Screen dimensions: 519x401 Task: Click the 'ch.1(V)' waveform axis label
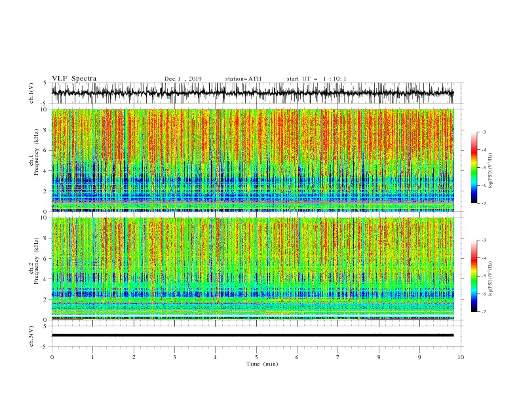coord(31,93)
